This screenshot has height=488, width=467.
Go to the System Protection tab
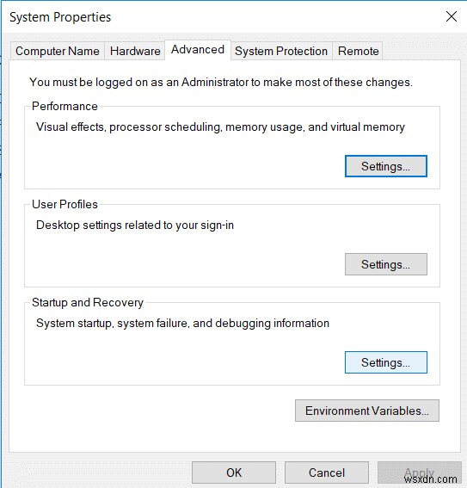pos(281,51)
